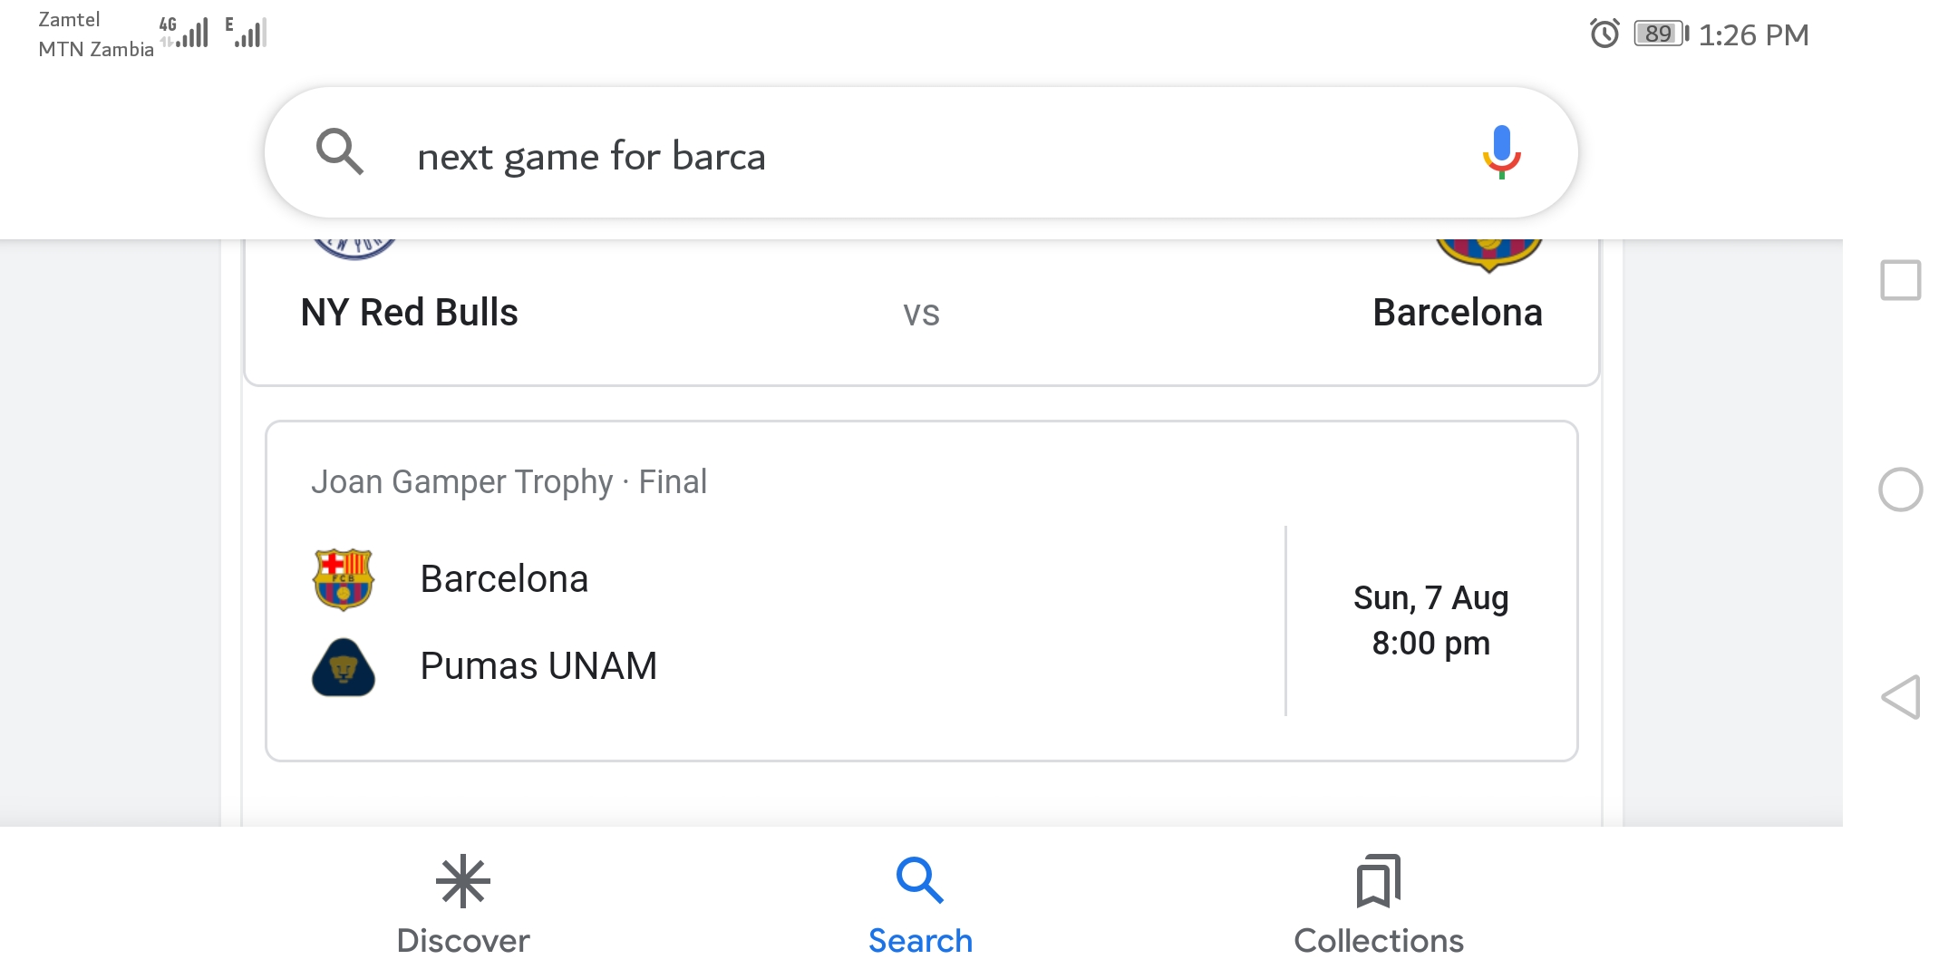Tap the battery indicator showing 89
Viewport: 1958px width, 979px height.
coord(1662,34)
